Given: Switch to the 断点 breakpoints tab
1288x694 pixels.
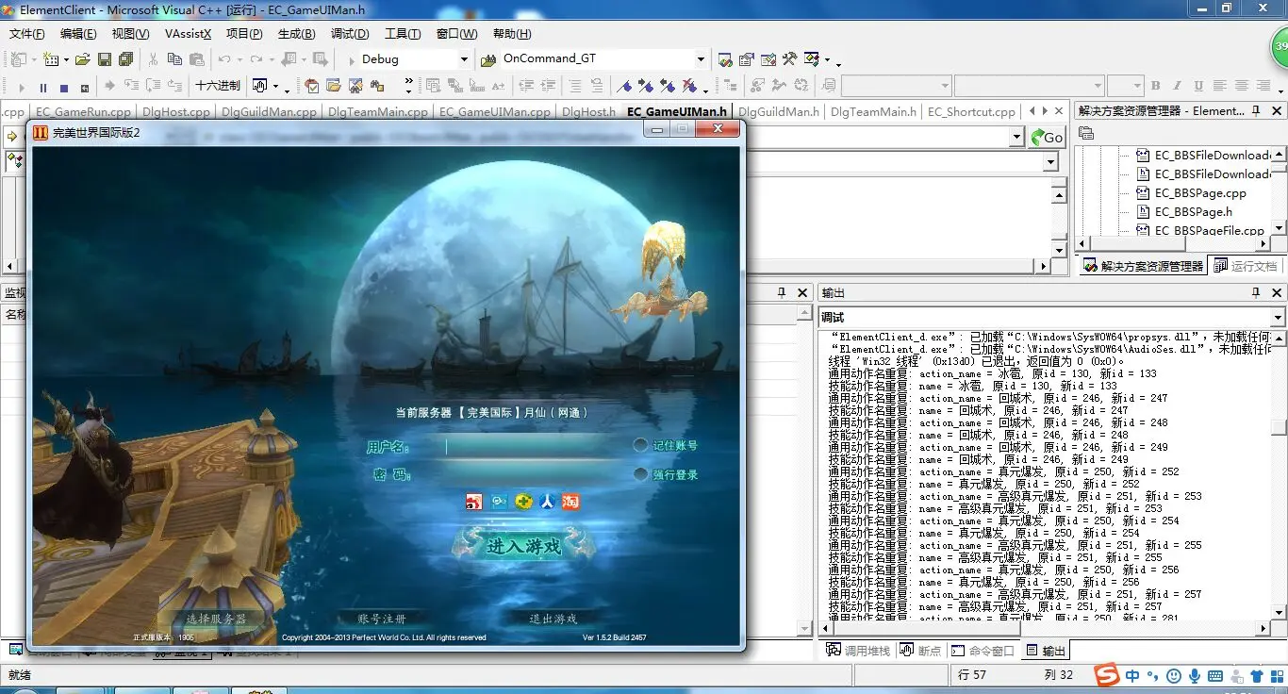Looking at the screenshot, I should [920, 651].
